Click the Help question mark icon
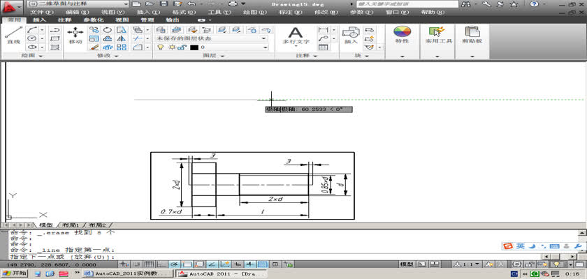587x279 pixels. point(534,4)
